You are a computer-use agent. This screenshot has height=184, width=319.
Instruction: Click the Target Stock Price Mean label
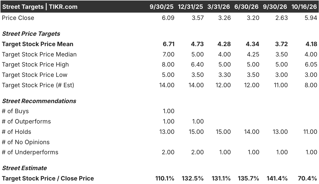tap(38, 44)
